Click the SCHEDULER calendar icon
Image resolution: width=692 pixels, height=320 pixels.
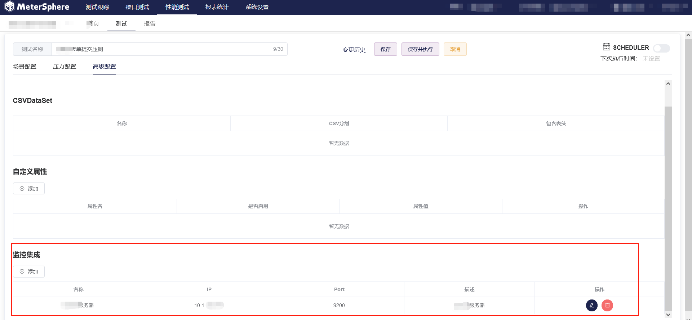tap(607, 47)
